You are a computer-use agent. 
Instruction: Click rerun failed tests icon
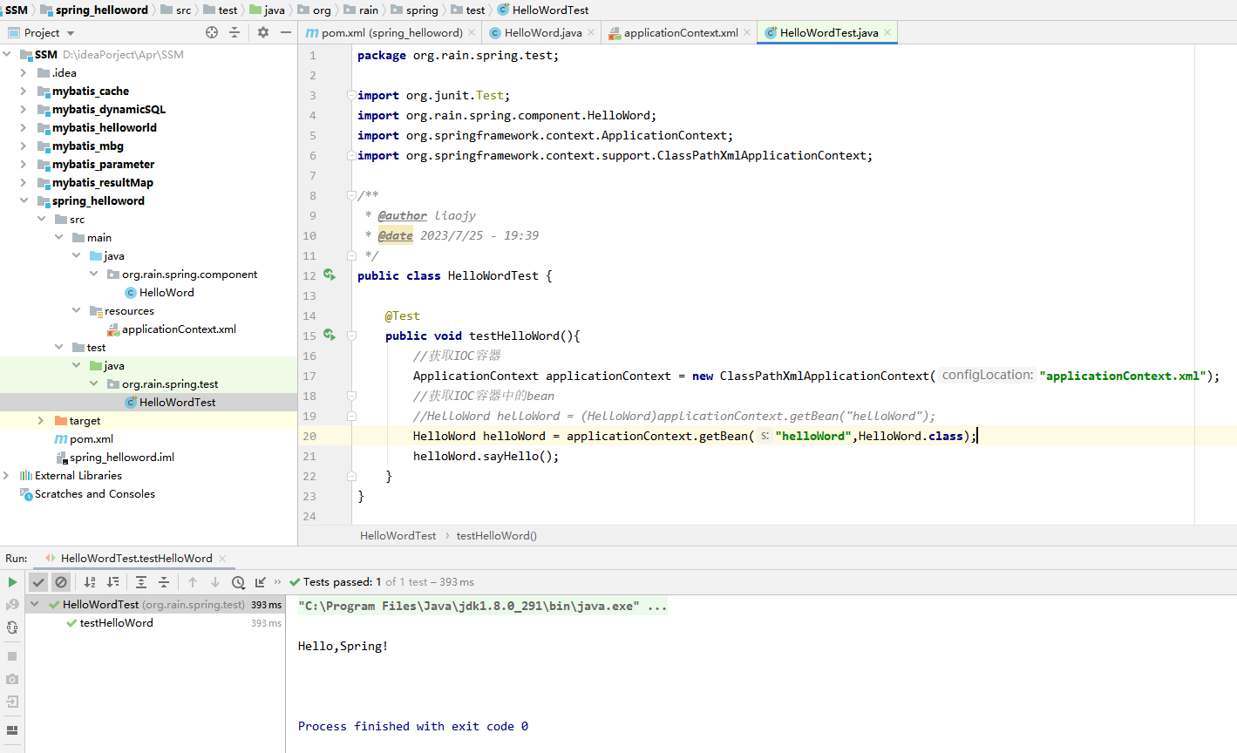pos(12,605)
